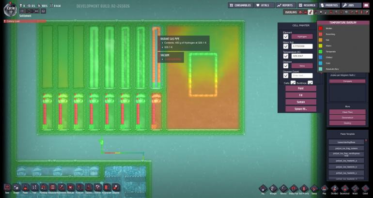Click the Fill button in Cell Painter

click(x=300, y=95)
